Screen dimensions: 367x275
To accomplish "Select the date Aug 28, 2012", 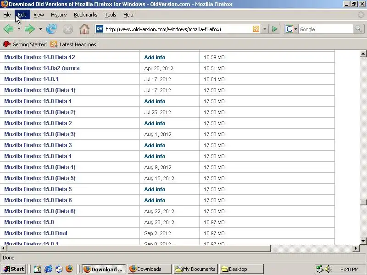I will coord(159,222).
